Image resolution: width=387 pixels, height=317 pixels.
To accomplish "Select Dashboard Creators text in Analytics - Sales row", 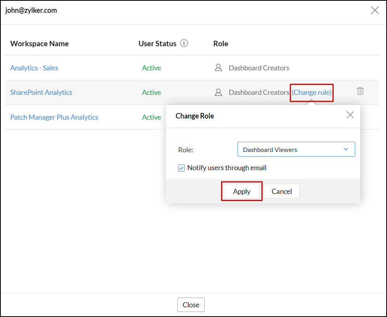I will coord(259,68).
